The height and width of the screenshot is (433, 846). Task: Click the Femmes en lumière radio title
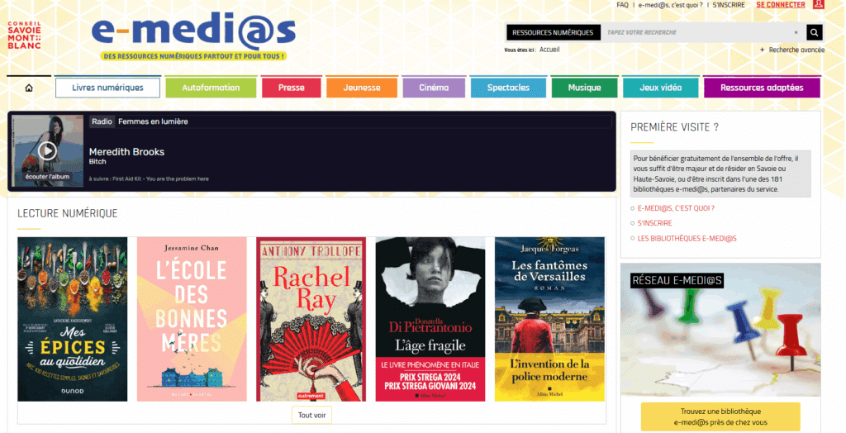pos(153,121)
